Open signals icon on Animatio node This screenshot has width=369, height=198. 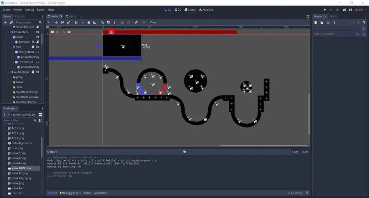tap(33, 42)
